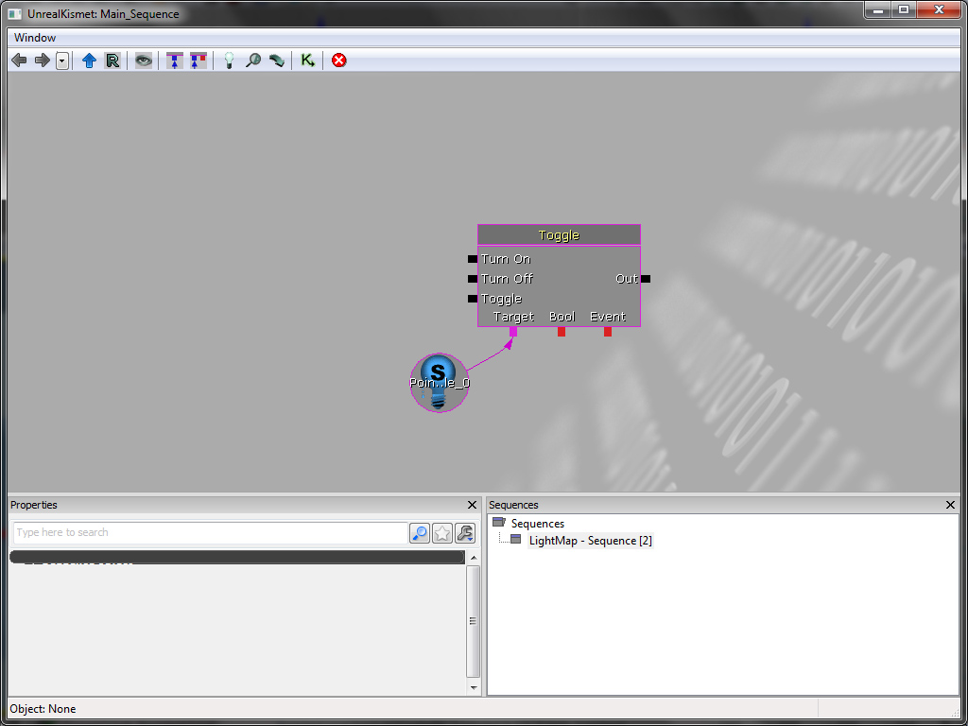Click the back navigation arrow
Screen dimensions: 968x726
[19, 60]
